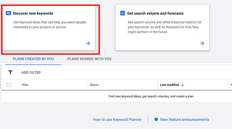
Task: Open the New feature announcements link
Action: coord(185,119)
